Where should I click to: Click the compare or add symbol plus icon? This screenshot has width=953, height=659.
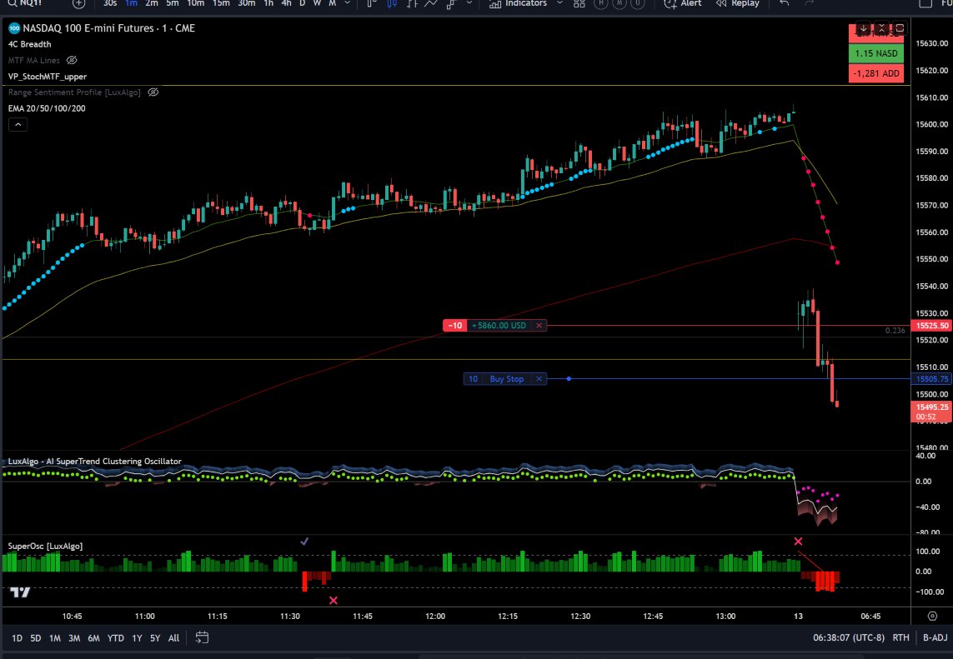(x=79, y=3)
